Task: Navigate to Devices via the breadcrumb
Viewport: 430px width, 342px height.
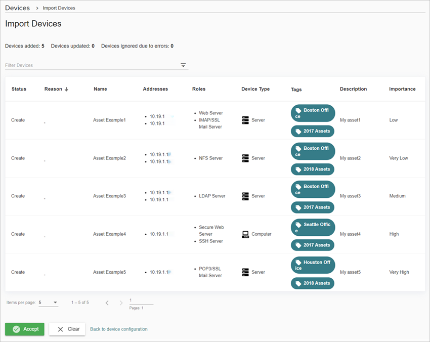Action: (x=17, y=8)
